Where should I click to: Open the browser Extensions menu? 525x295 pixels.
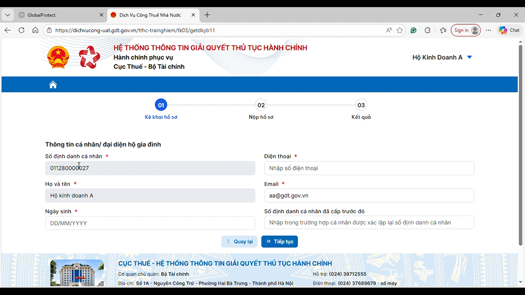point(427,30)
